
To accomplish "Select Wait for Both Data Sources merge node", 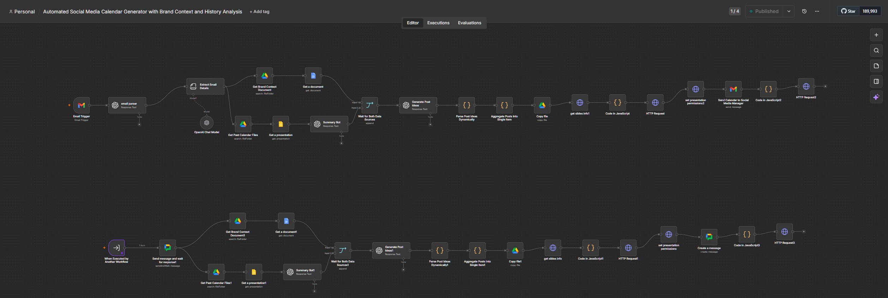I will click(370, 105).
